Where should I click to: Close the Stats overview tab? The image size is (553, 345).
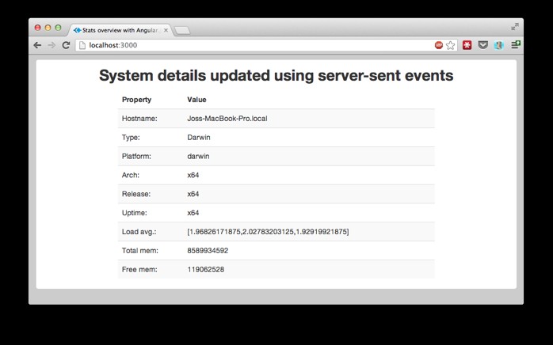[166, 30]
